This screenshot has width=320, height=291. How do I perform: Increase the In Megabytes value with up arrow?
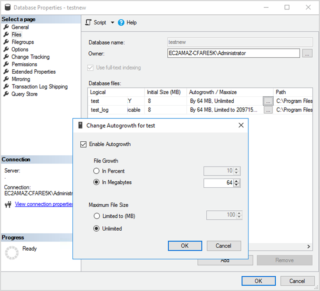(x=236, y=181)
